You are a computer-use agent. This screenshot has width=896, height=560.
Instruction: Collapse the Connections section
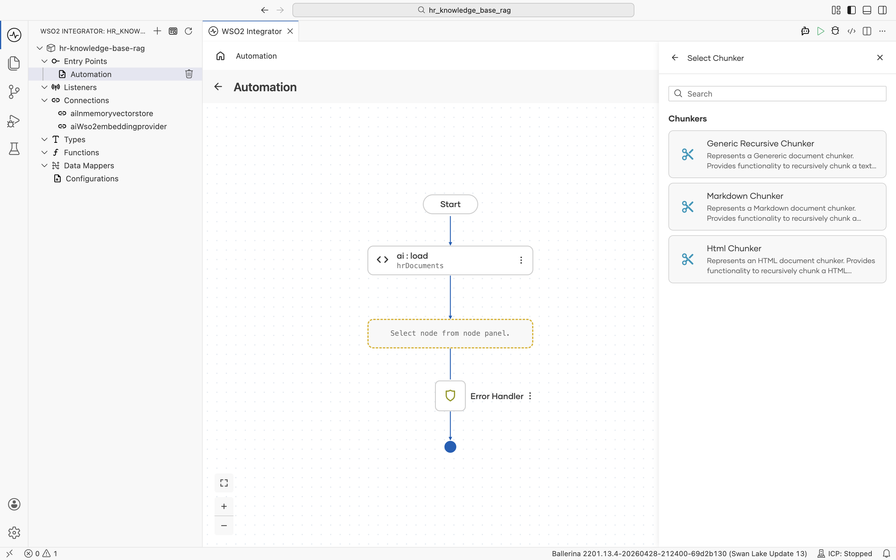44,100
